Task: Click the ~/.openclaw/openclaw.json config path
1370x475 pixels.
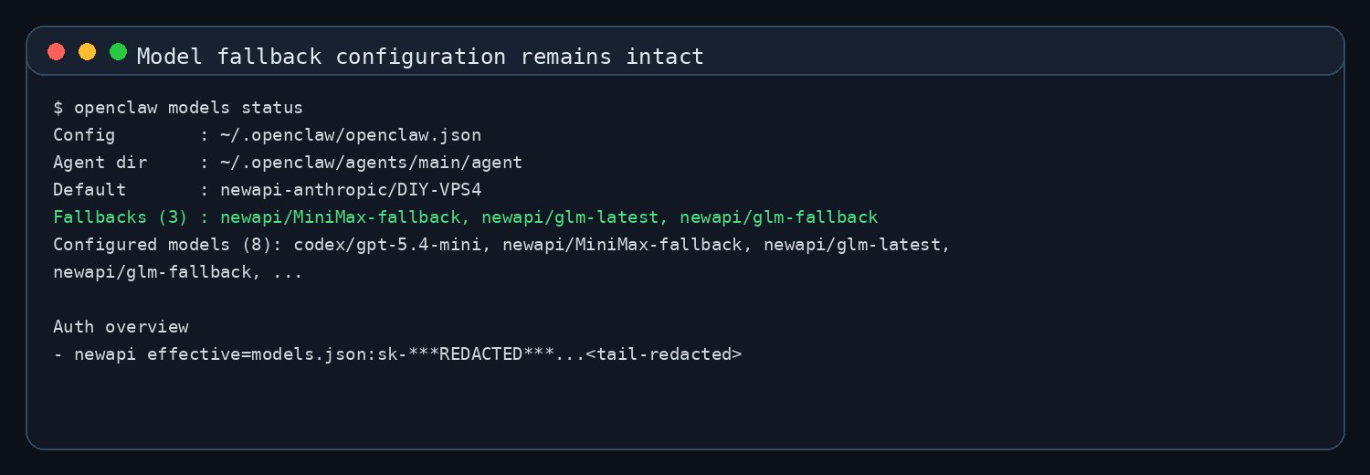Action: (351, 135)
